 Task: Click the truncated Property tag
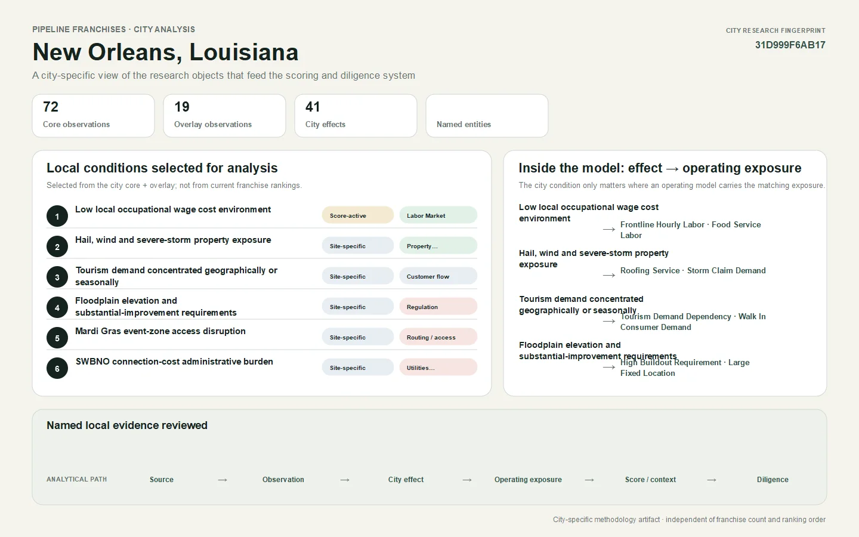438,246
